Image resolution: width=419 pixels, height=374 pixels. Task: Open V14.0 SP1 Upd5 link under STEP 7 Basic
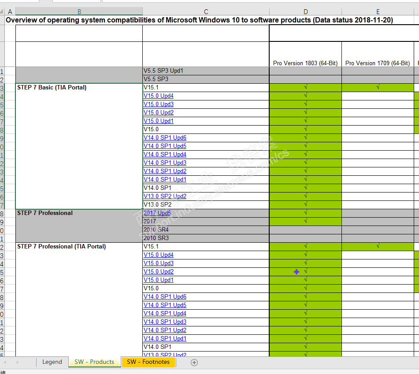tap(165, 146)
